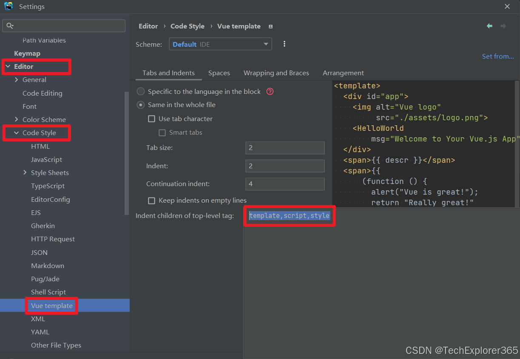
Task: Expand the General tree node
Action: coord(17,80)
